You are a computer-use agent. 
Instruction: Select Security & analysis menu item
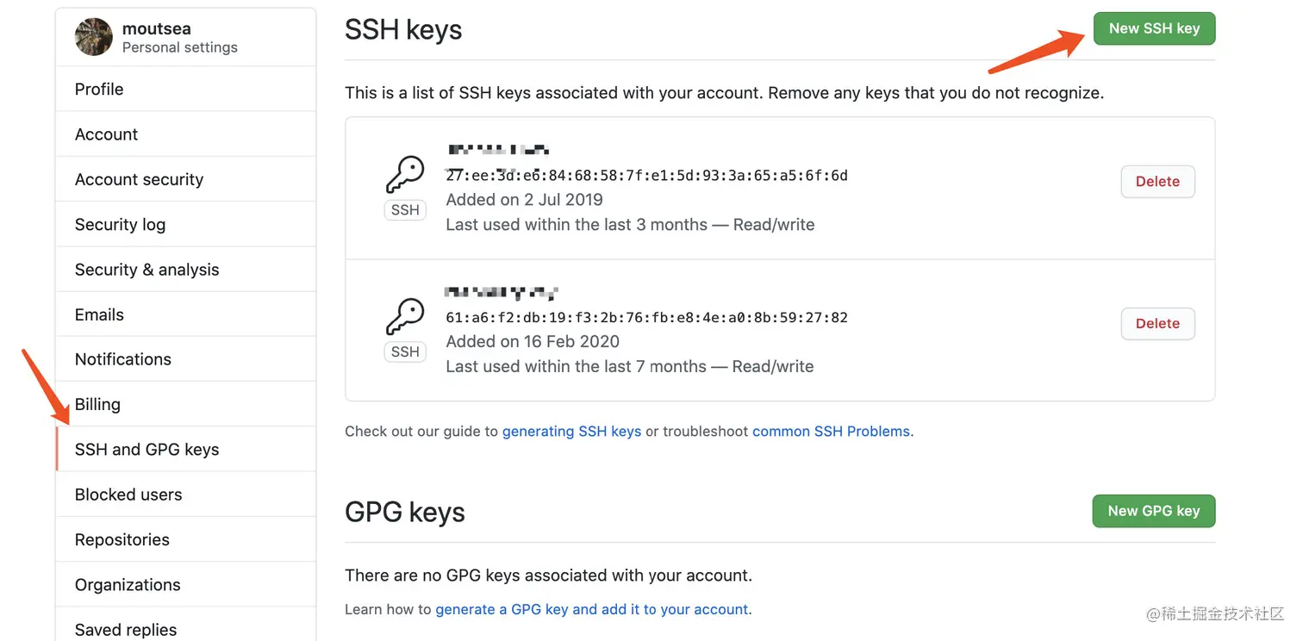pos(147,270)
